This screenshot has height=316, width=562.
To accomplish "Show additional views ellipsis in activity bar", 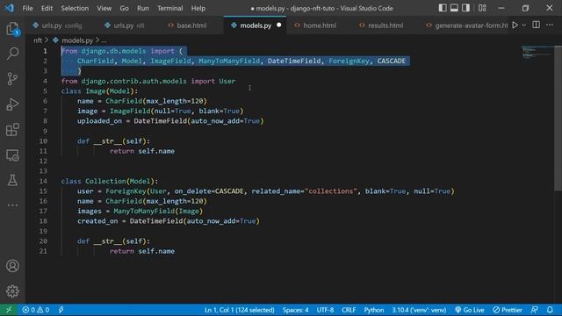I will point(12,205).
